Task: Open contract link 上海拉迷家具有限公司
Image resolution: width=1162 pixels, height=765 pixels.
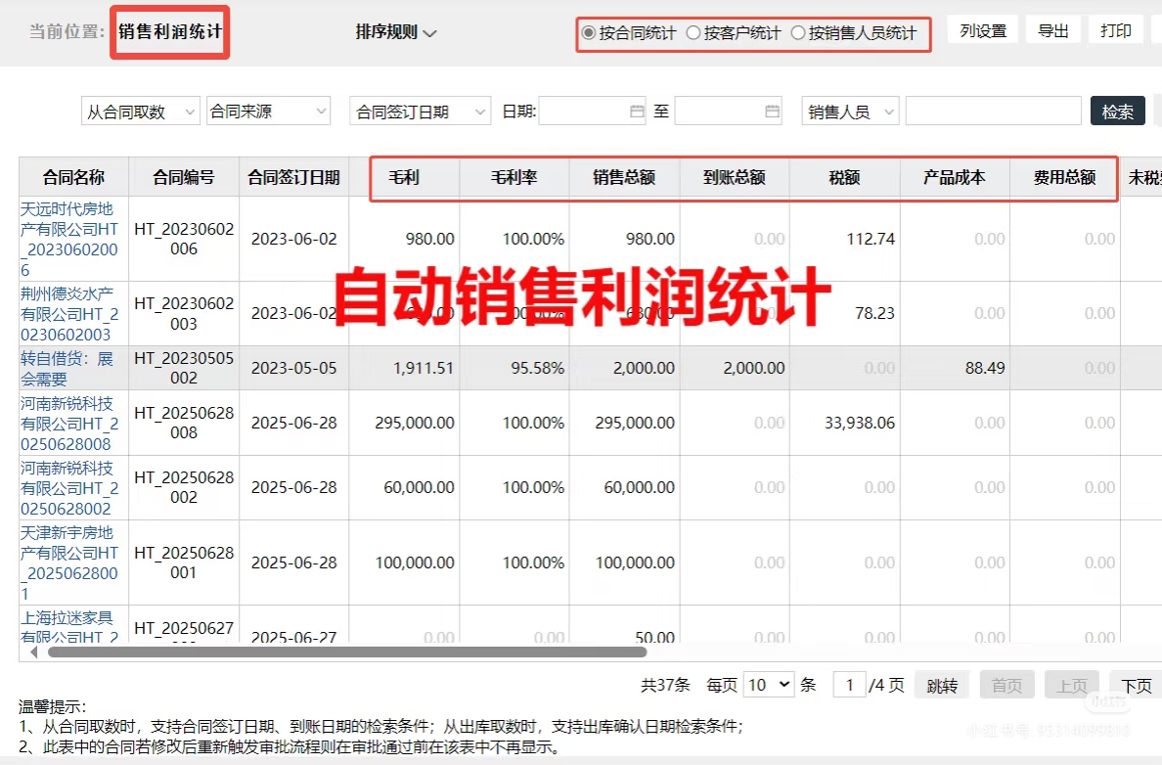Action: click(x=68, y=626)
